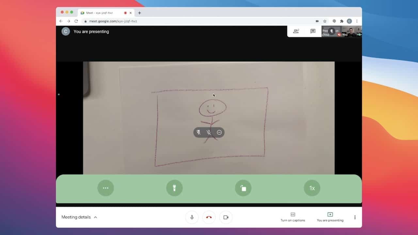Unpin the presentation using the overlay pin icon
This screenshot has width=418, height=235.
click(199, 133)
